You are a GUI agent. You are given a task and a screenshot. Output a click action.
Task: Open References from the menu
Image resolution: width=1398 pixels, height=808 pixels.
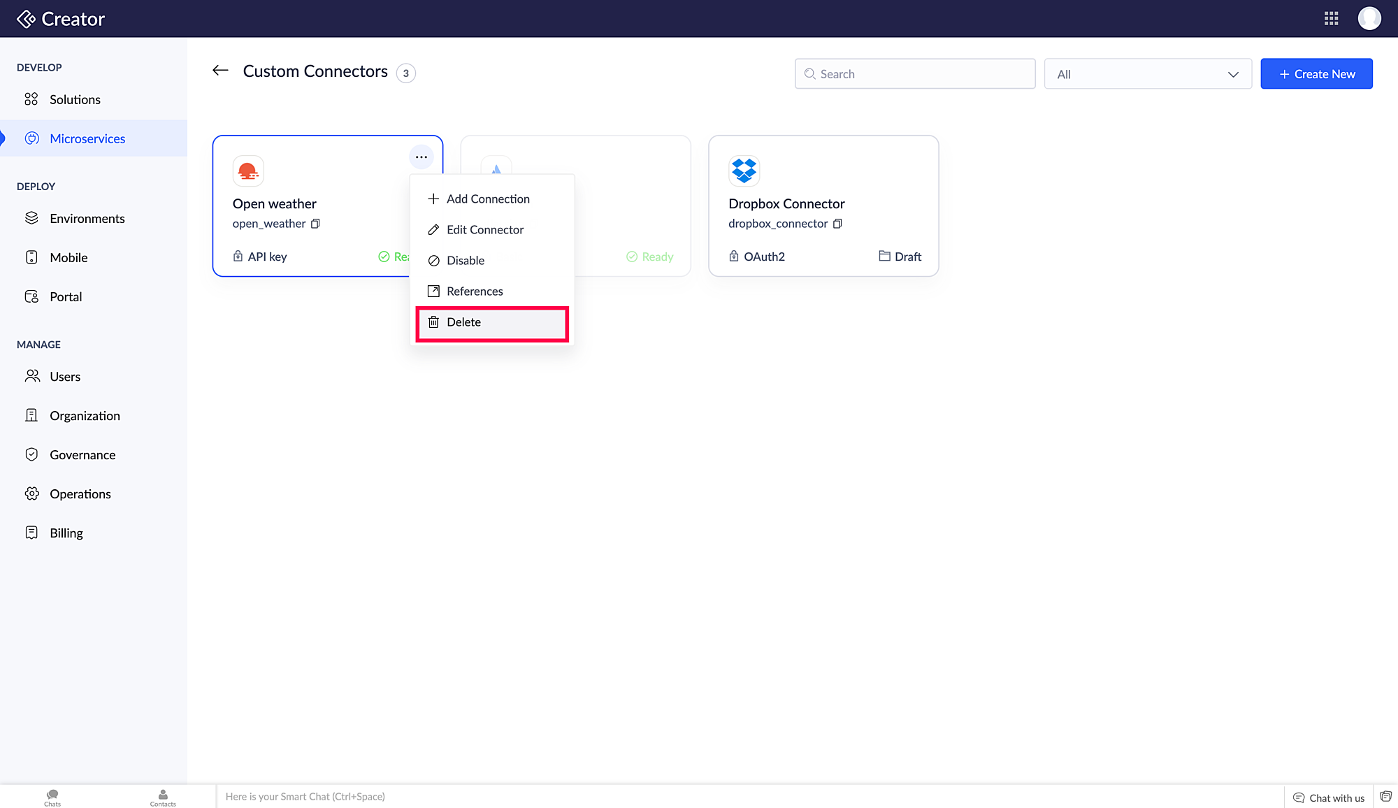[x=474, y=291]
